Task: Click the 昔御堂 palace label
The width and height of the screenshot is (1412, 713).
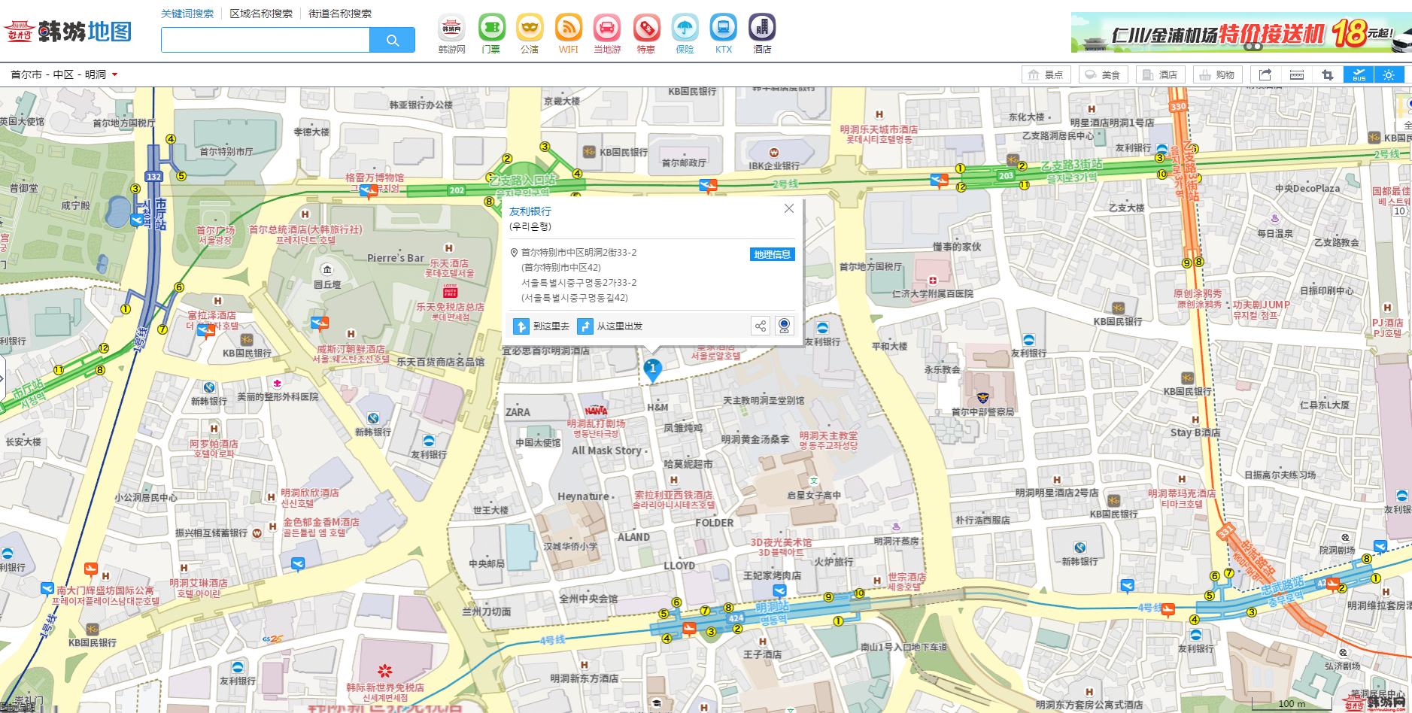Action: 23,188
